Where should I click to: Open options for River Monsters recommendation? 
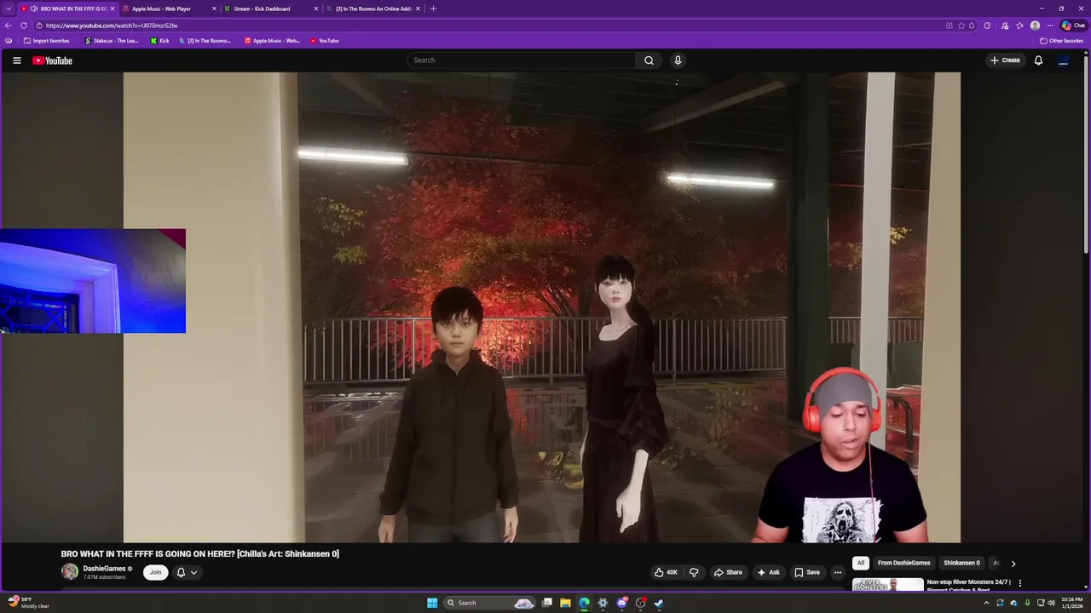pyautogui.click(x=1019, y=583)
